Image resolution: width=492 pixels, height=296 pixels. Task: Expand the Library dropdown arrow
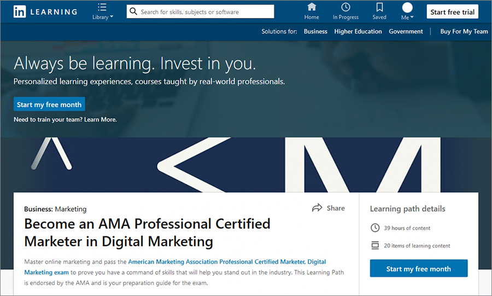point(112,16)
